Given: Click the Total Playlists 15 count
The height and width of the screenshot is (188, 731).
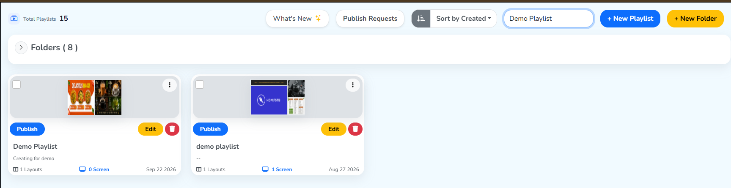Looking at the screenshot, I should click(64, 18).
